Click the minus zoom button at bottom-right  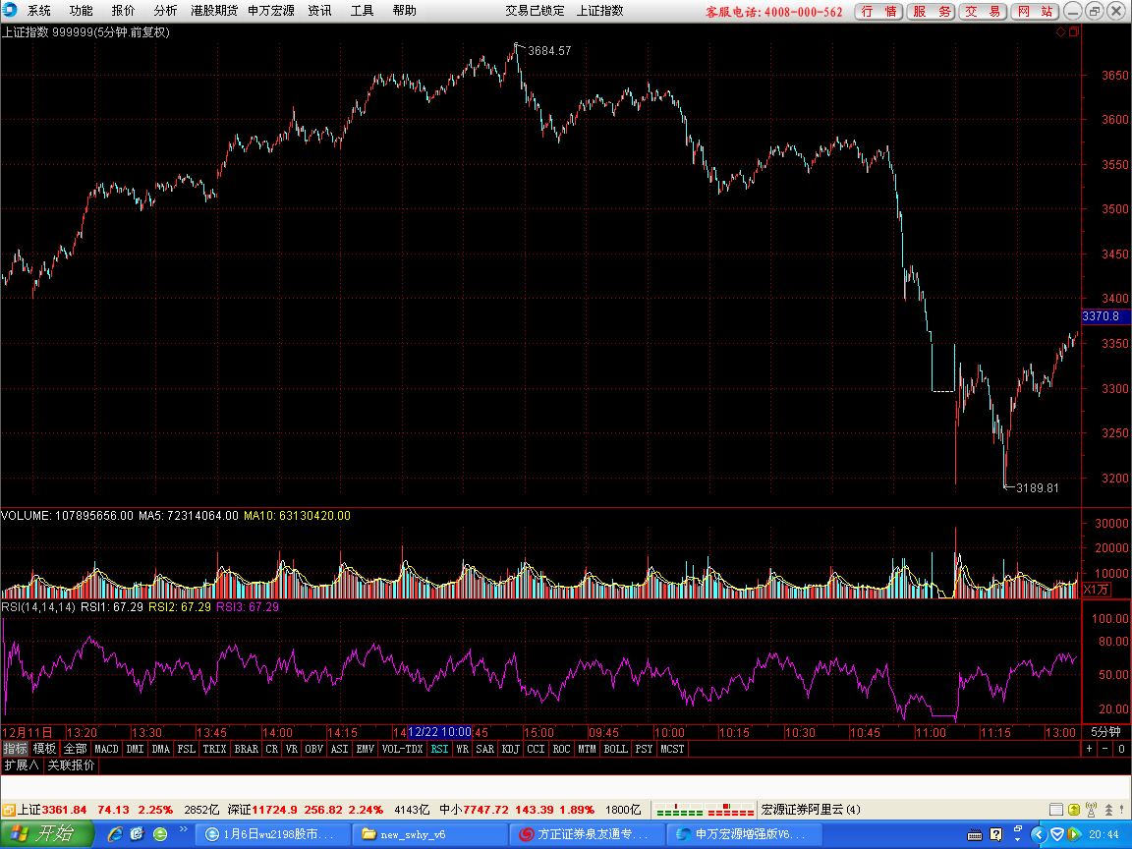[x=1105, y=749]
